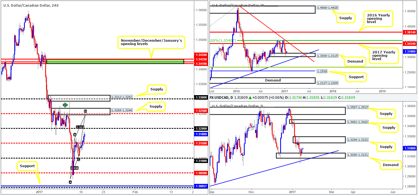The width and height of the screenshot is (418, 195).
Task: Click the 1.32500 red price tag
Action: coord(201,111)
